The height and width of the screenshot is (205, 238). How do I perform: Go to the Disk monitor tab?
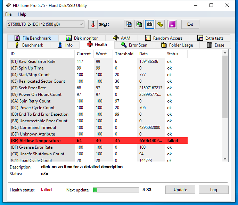82,38
